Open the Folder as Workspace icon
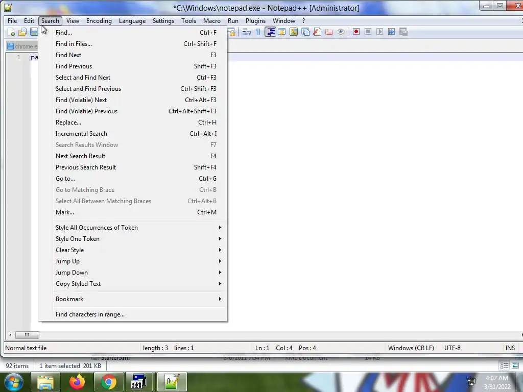The image size is (523, 392). coord(329,32)
